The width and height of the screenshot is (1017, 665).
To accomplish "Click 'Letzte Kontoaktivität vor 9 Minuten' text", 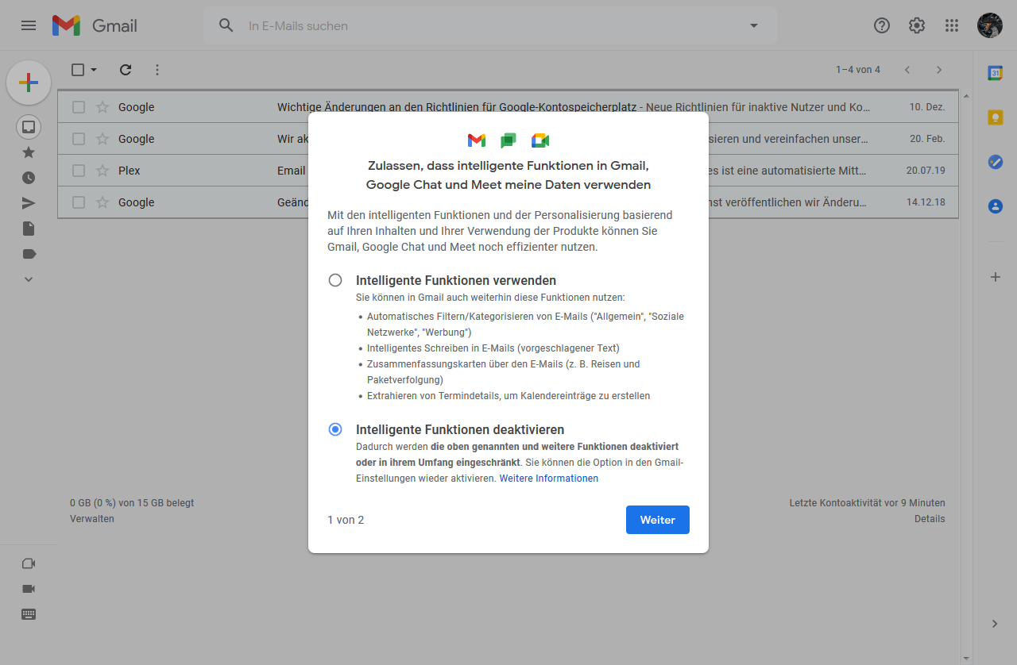I will pyautogui.click(x=868, y=503).
